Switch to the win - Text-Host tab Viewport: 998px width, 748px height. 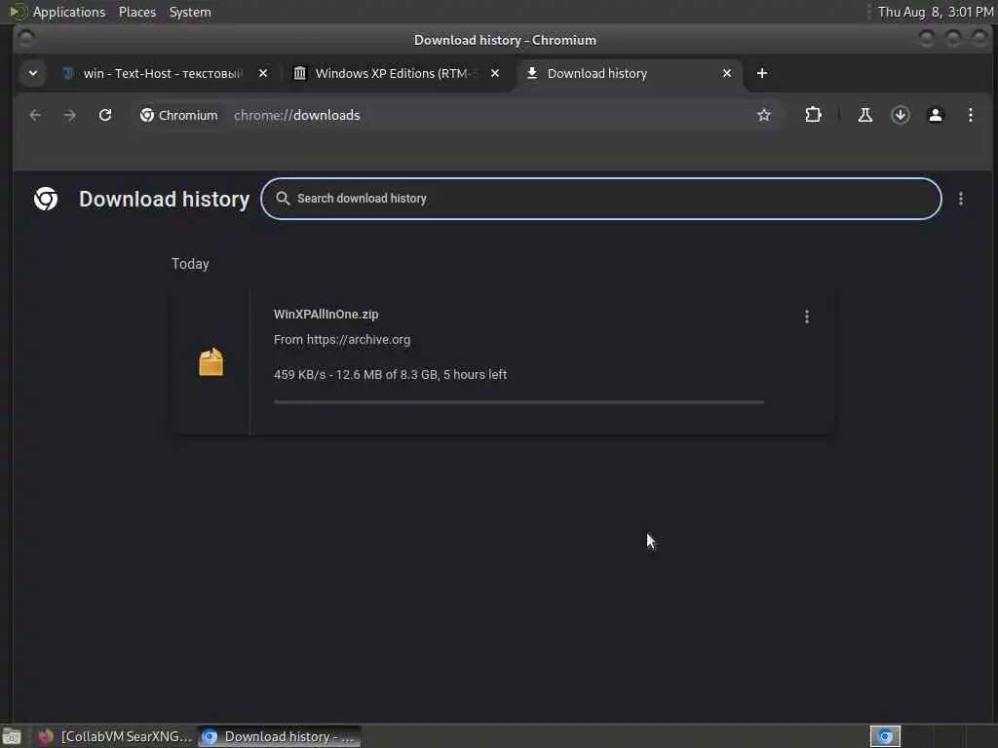pyautogui.click(x=163, y=73)
